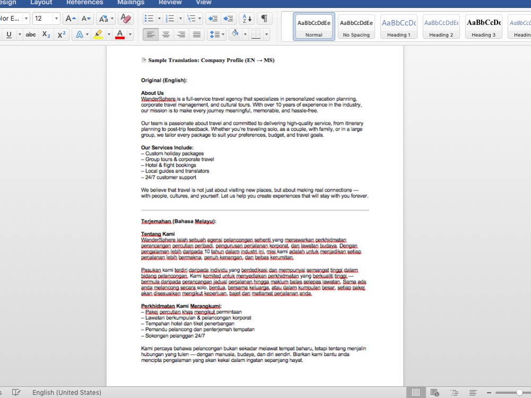Align text right
The width and height of the screenshot is (531, 398).
[181, 34]
